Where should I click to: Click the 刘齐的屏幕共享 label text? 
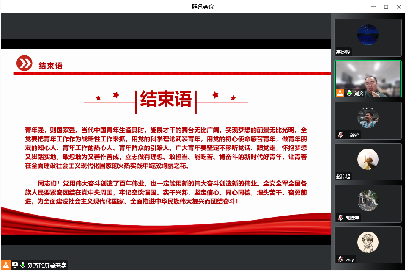click(47, 265)
